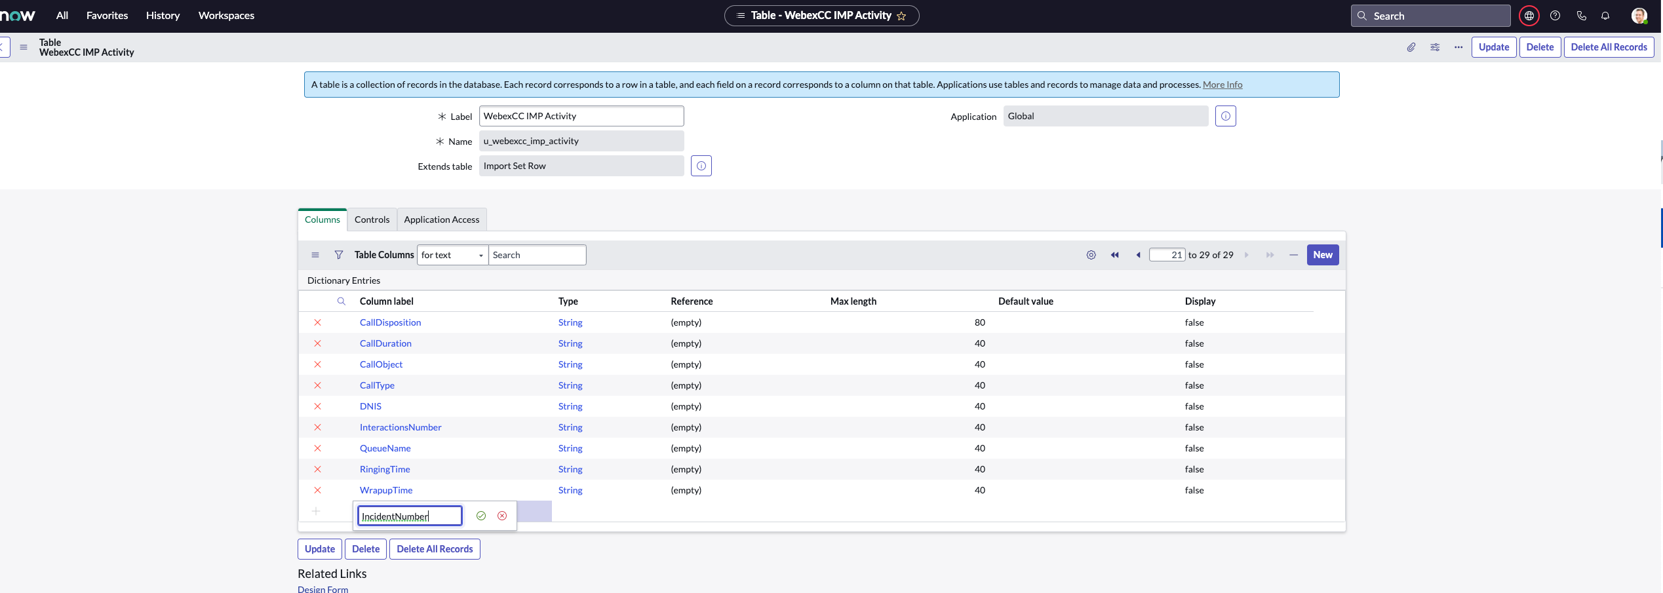Click the phone icon in header
Viewport: 1663px width, 593px height.
pos(1581,16)
